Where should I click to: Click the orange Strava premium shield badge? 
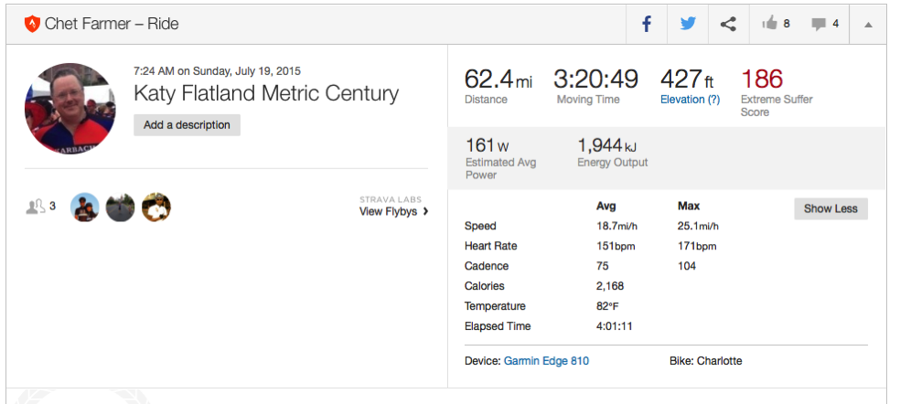coord(32,24)
